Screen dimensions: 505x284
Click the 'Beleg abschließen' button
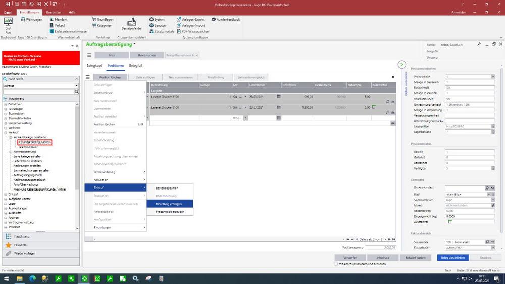[452, 257]
